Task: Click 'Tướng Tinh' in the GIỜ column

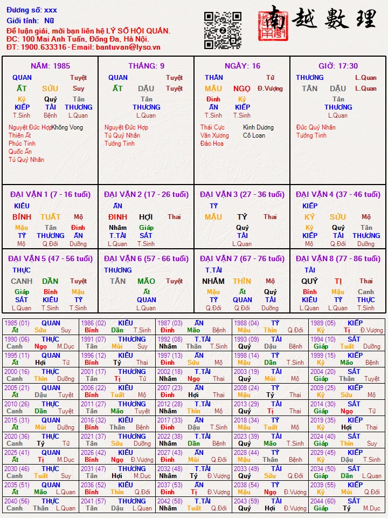Action: 311,135
